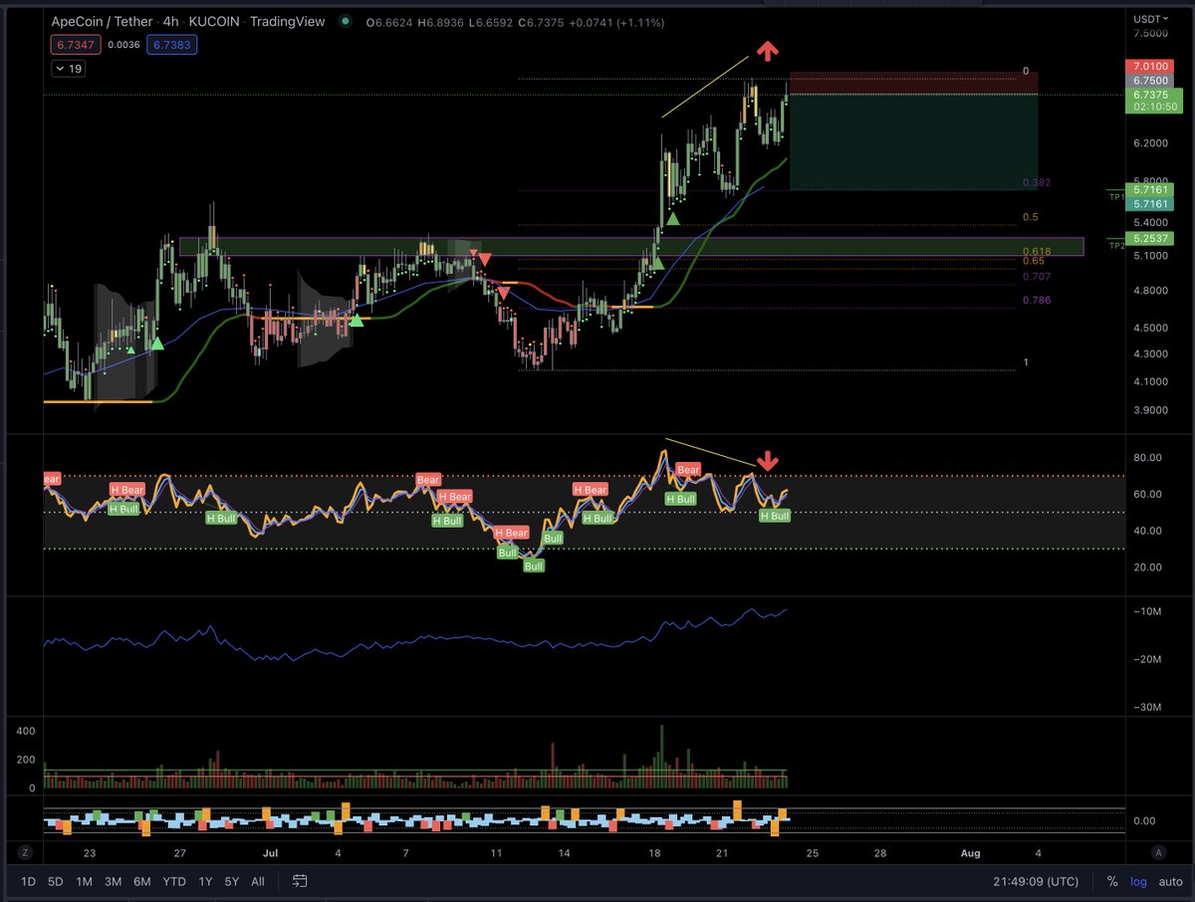Click the TP1 target label

1116,197
